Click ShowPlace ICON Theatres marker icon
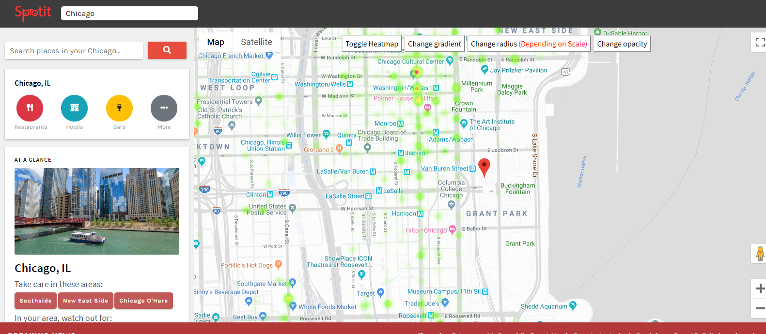The image size is (766, 334). 361,274
